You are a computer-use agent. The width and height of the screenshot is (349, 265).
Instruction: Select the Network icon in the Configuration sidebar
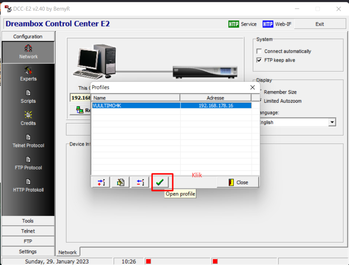click(28, 52)
